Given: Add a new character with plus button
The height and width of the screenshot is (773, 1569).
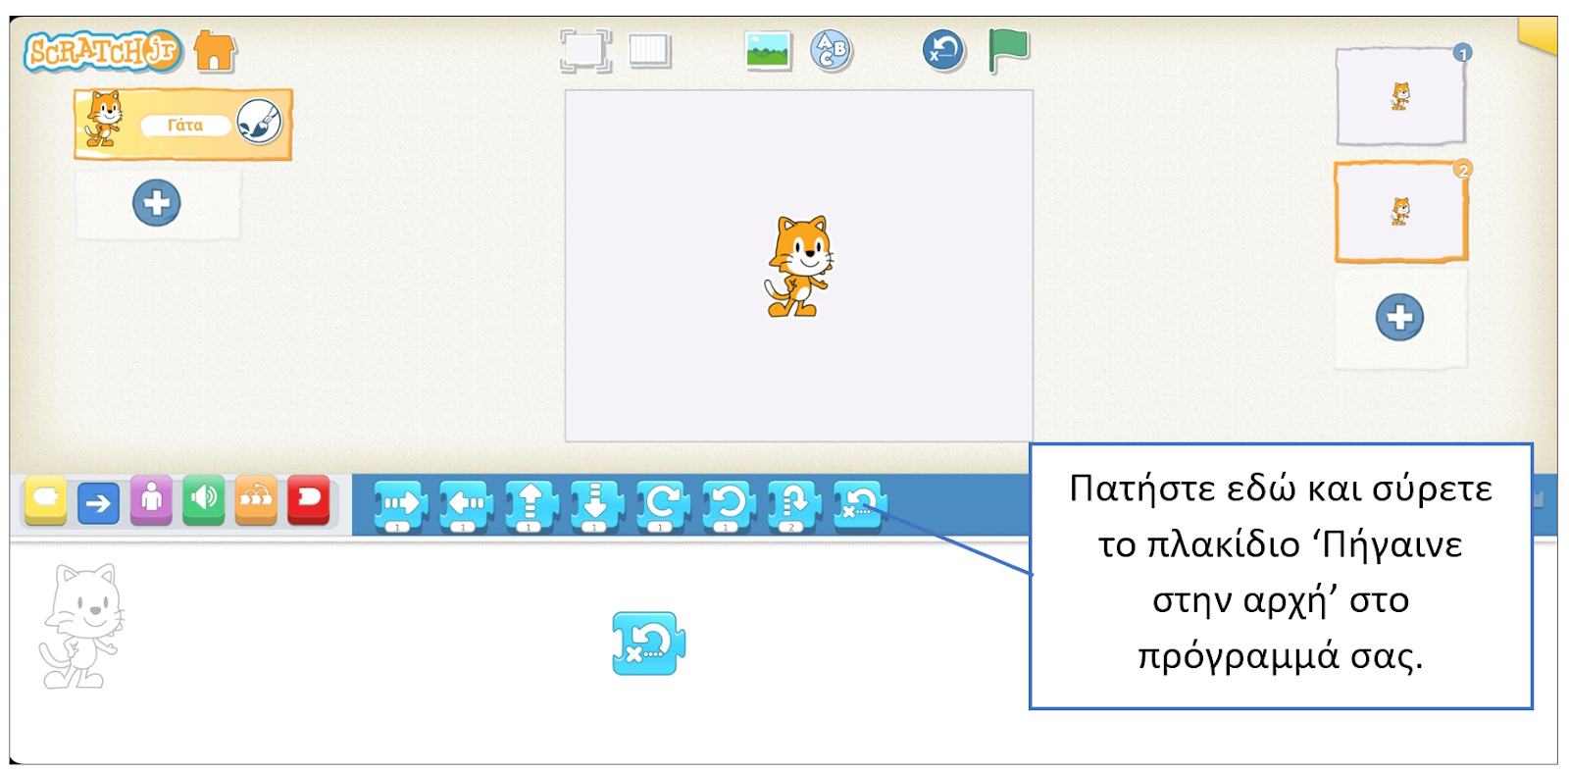Looking at the screenshot, I should (157, 203).
